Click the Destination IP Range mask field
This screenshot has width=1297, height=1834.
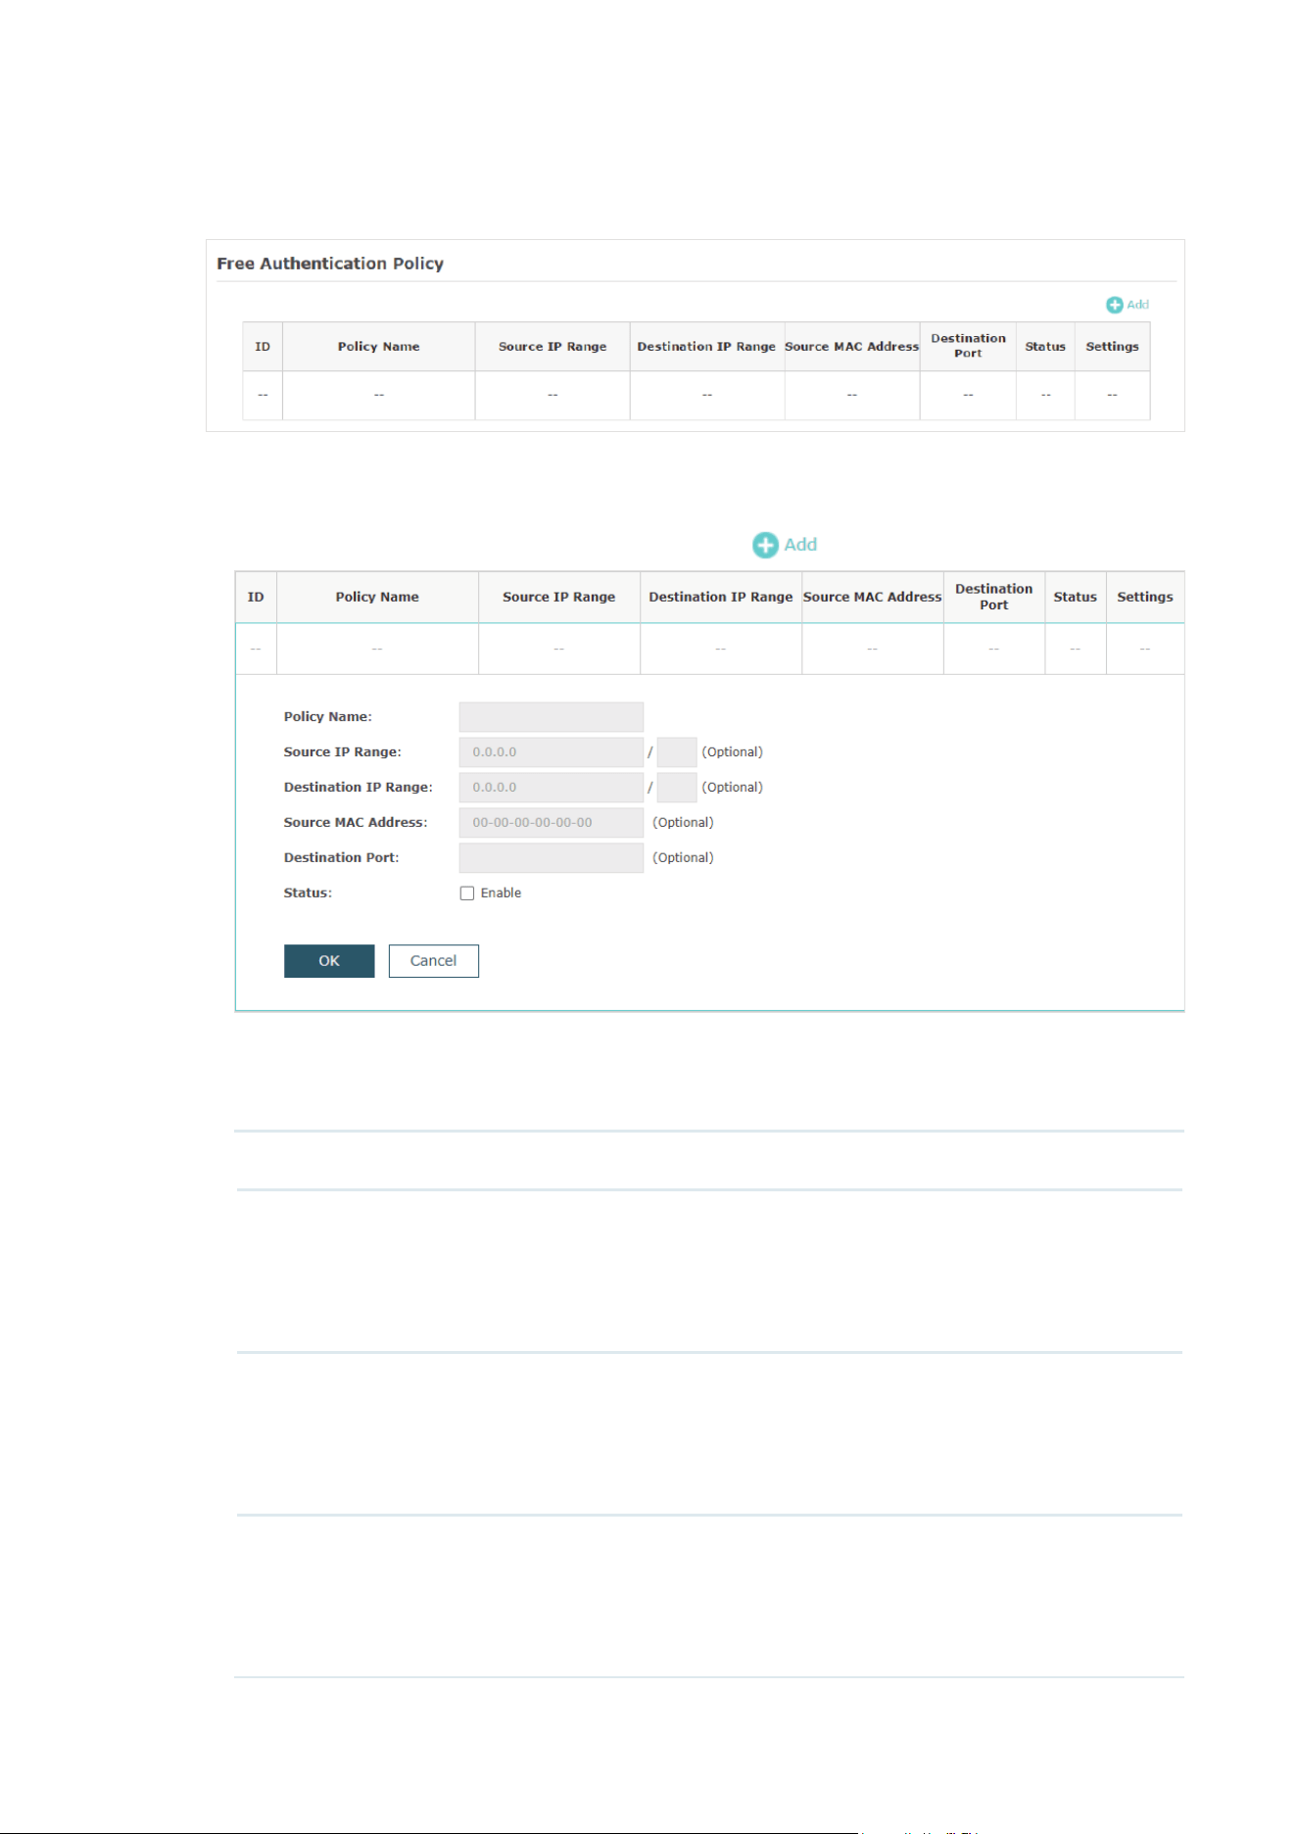point(676,787)
